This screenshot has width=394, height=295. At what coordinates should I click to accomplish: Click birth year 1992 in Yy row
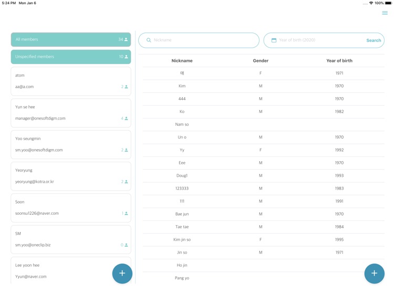coord(339,150)
